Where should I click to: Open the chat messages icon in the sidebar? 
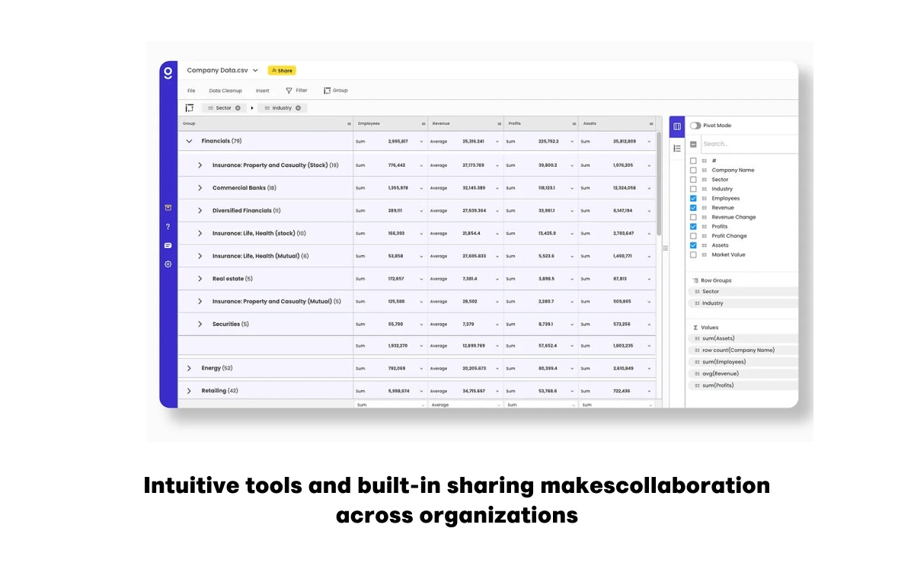point(168,245)
